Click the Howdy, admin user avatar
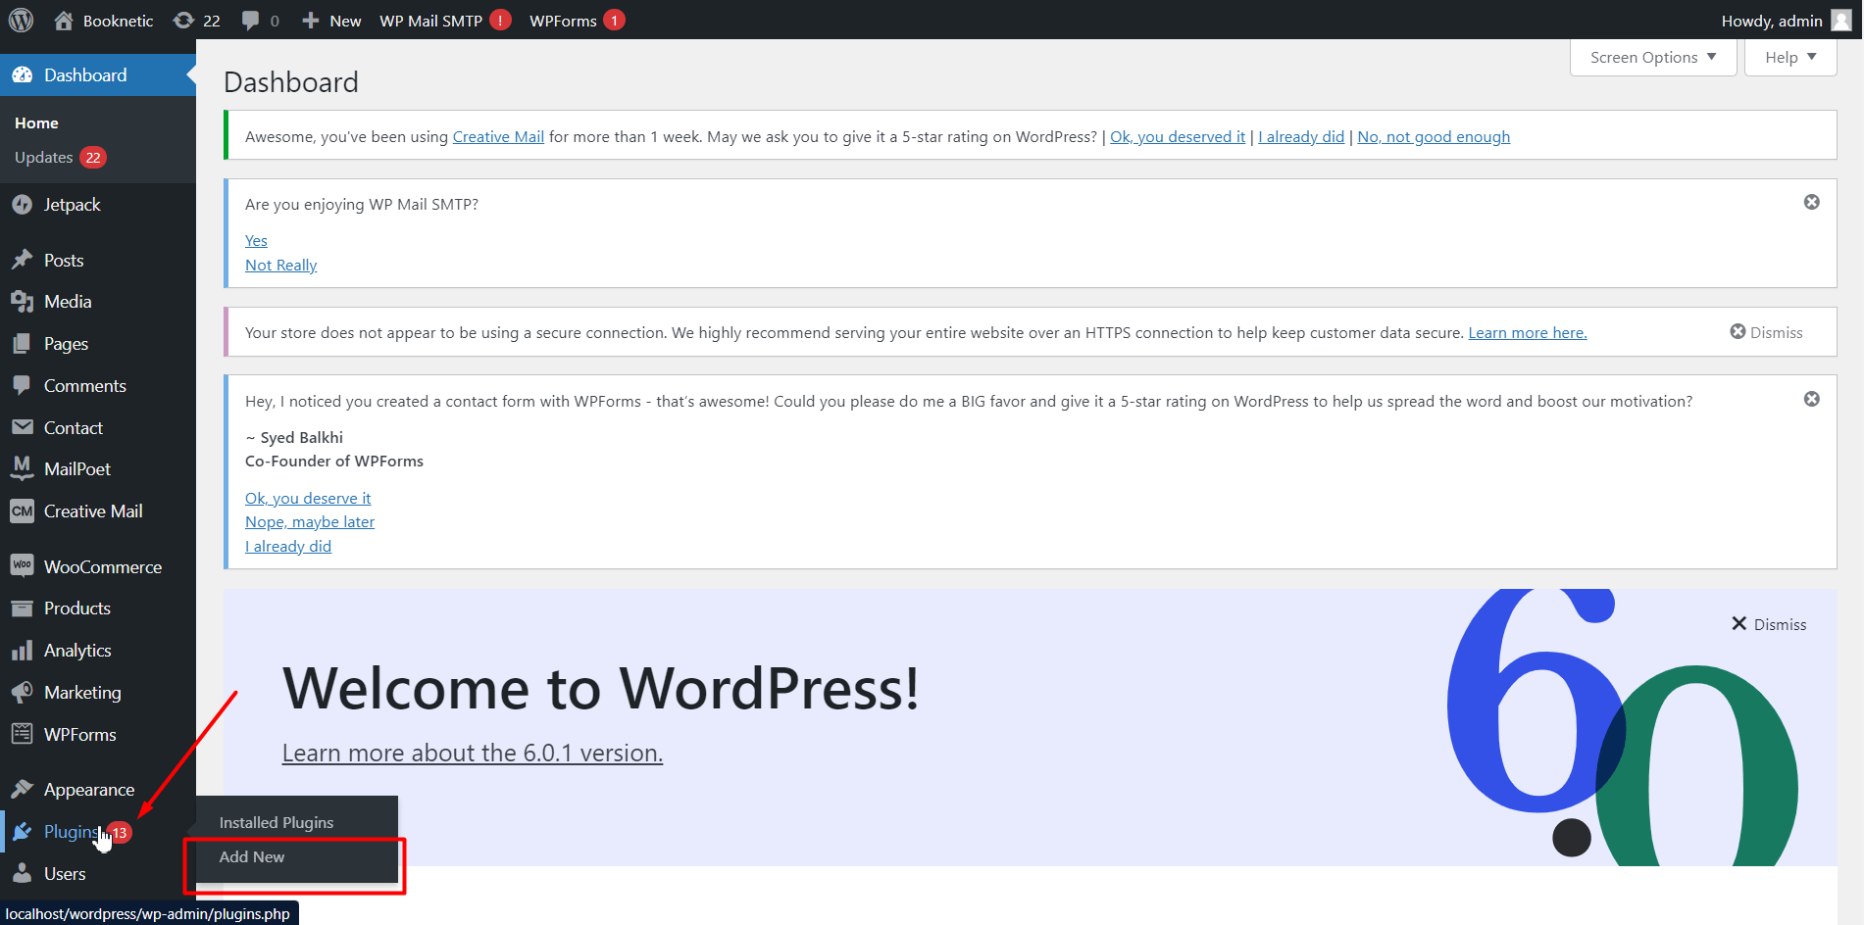The image size is (1864, 925). click(x=1841, y=21)
